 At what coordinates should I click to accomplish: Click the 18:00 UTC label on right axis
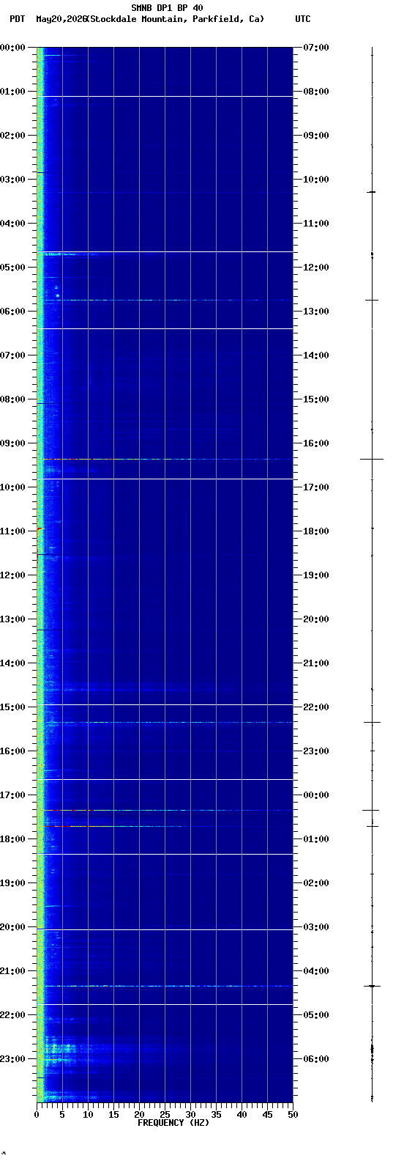pos(315,531)
